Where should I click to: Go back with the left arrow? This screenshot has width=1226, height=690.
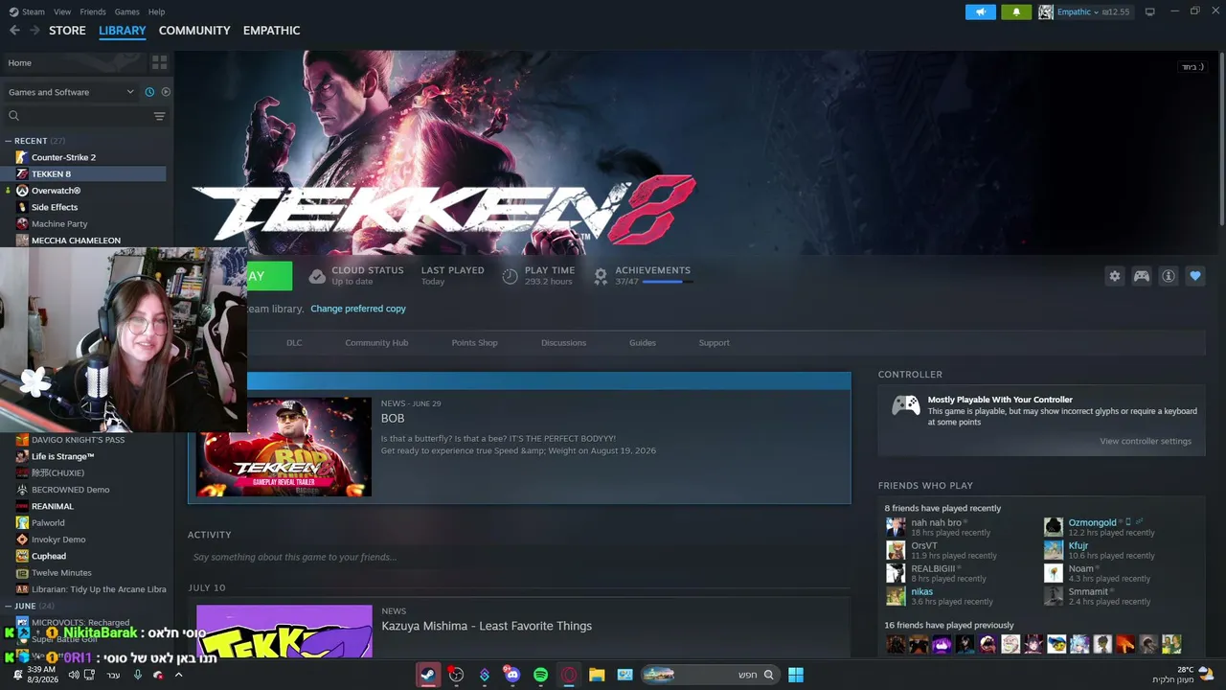[x=14, y=31]
